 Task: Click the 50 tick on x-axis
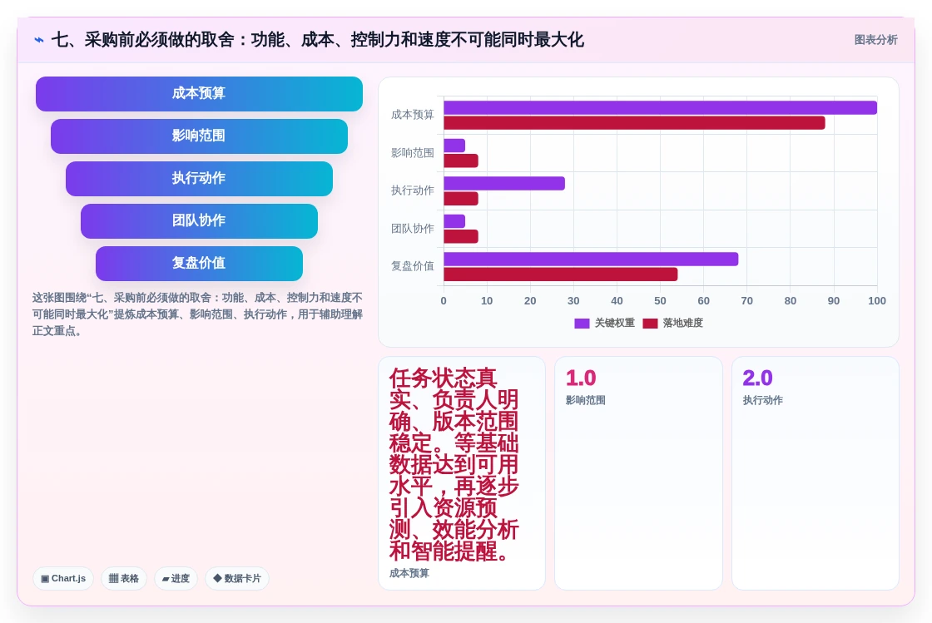(x=661, y=301)
